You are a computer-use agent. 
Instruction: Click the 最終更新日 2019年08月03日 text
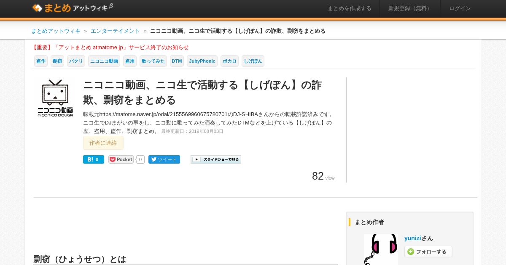(192, 131)
